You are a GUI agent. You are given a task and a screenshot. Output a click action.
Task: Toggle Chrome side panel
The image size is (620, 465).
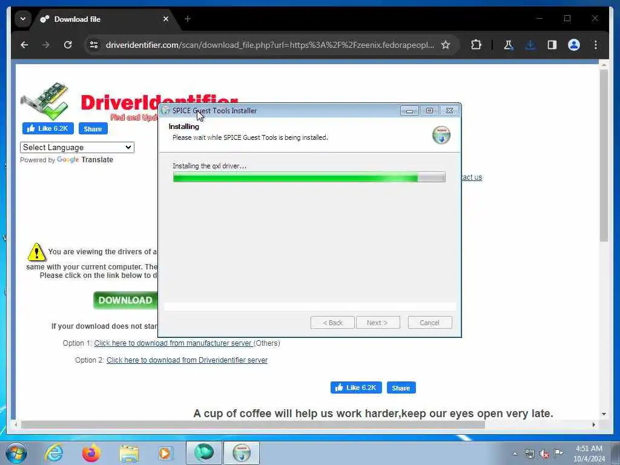click(552, 45)
